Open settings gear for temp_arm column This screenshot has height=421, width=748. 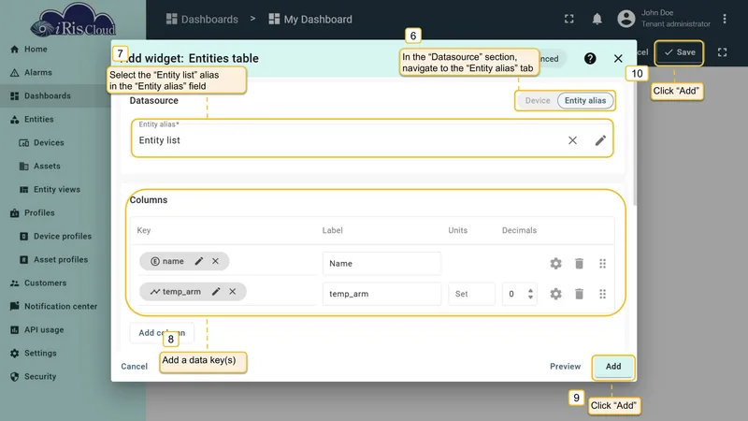point(555,294)
